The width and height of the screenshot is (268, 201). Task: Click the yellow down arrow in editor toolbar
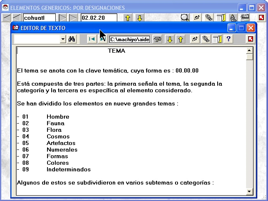(x=169, y=39)
